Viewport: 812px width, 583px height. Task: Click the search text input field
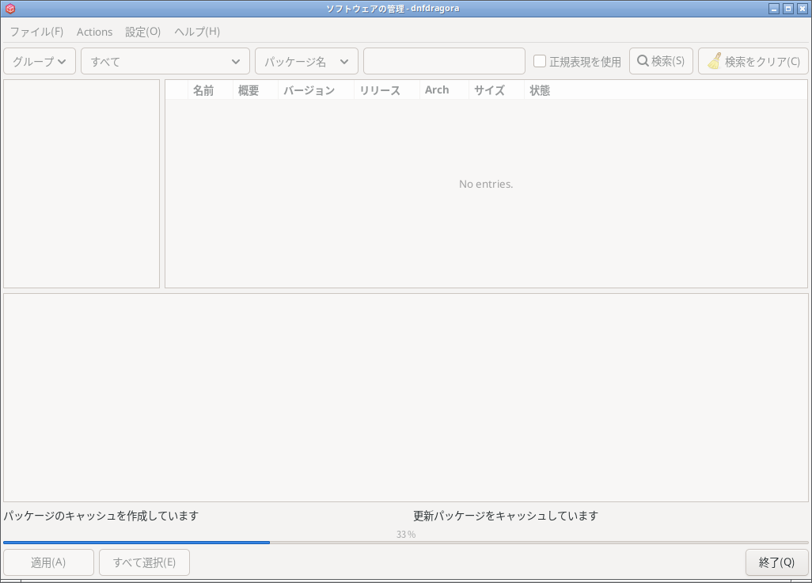pos(444,61)
